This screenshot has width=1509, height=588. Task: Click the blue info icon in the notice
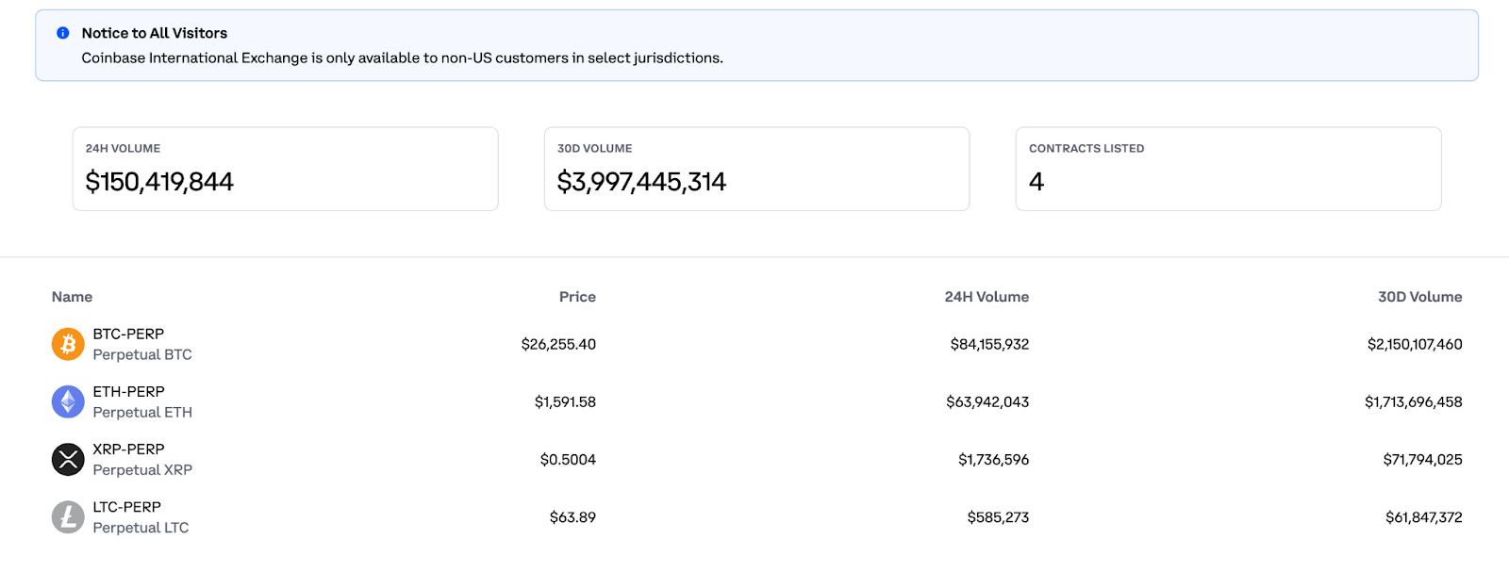[x=63, y=33]
